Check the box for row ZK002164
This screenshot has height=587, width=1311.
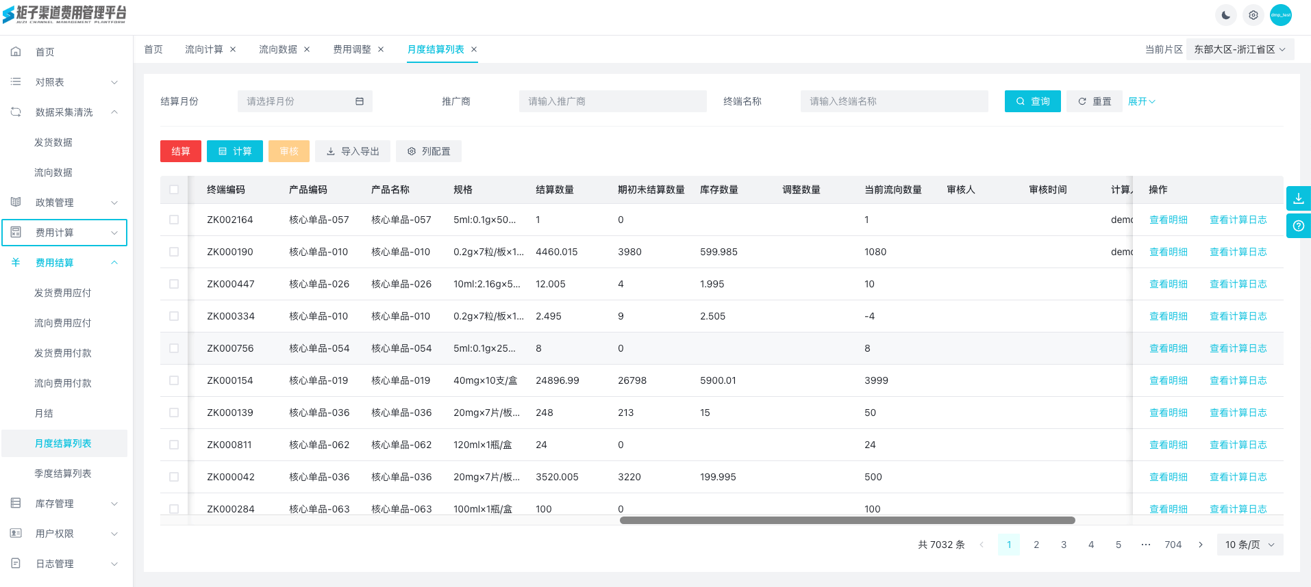pyautogui.click(x=174, y=220)
